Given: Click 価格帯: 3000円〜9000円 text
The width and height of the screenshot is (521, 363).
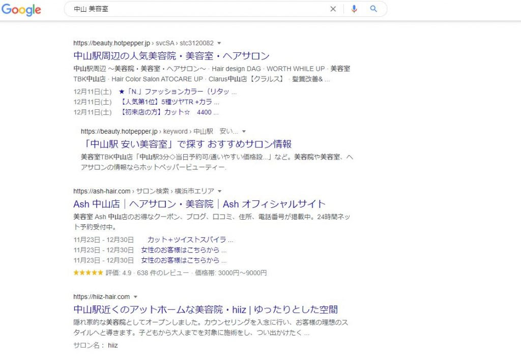Looking at the screenshot, I should [x=231, y=273].
